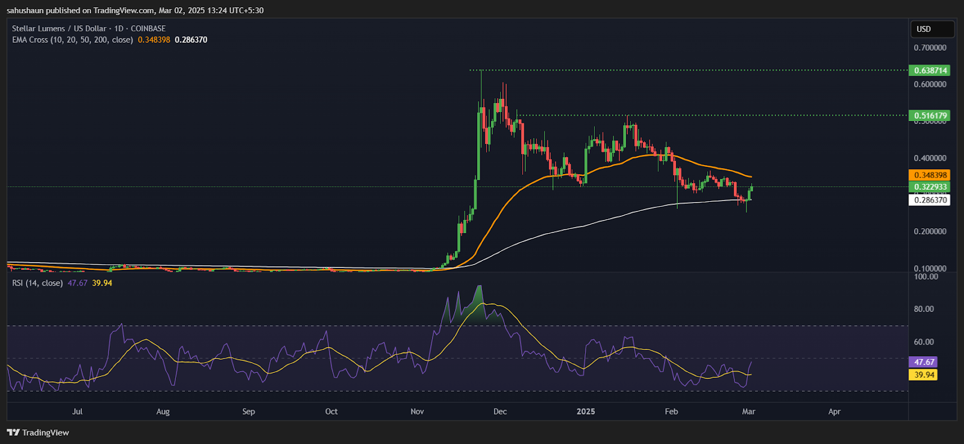
Task: Click the purple 47.67 RSI axis tag
Action: (924, 362)
